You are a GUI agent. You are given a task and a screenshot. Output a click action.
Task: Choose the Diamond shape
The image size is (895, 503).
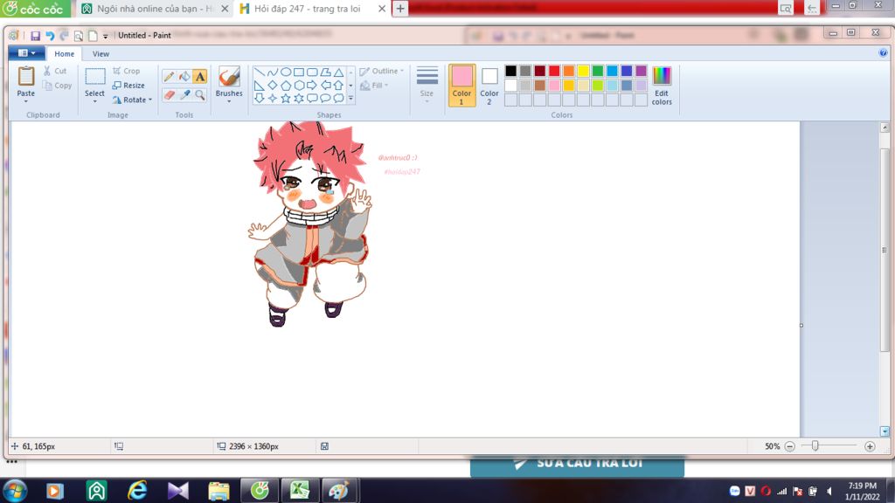273,86
